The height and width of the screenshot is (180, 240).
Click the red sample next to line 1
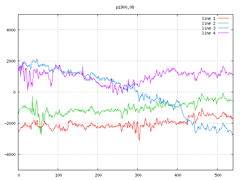[x=223, y=18]
